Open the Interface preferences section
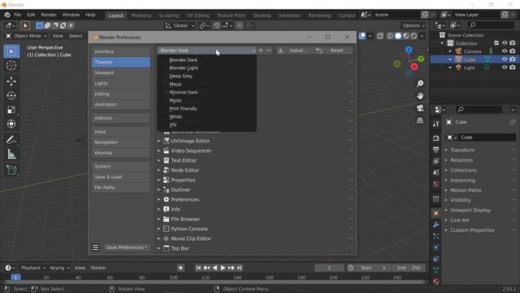 click(x=121, y=51)
